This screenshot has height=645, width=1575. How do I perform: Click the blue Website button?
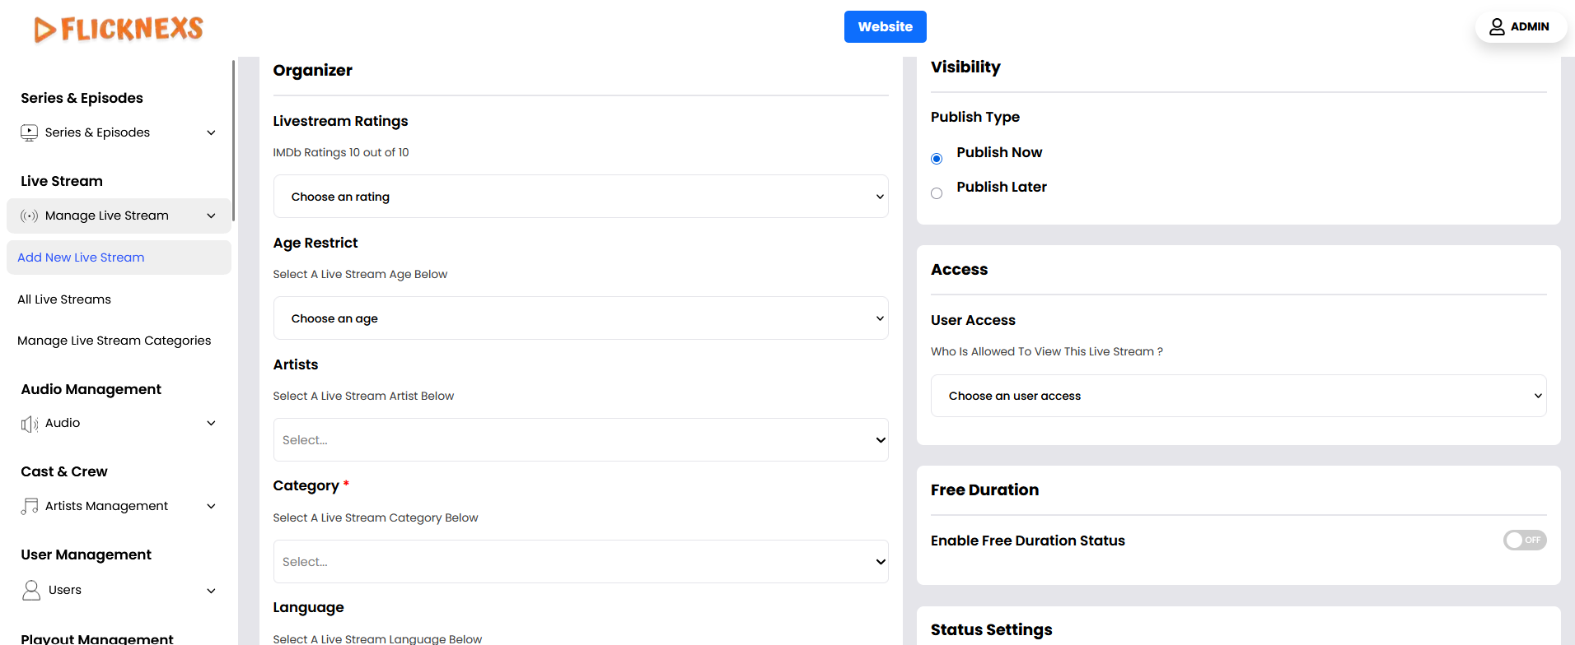(885, 26)
